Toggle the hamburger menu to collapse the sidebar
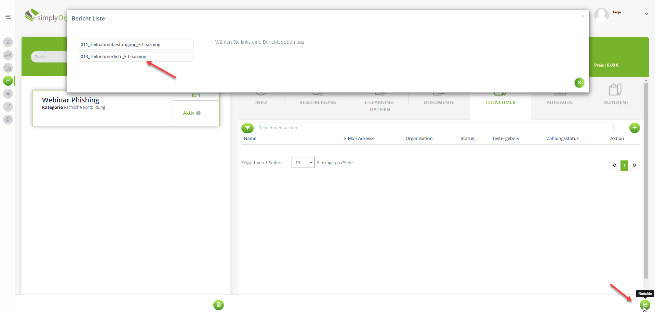Viewport: 655px width, 313px height. coord(9,17)
